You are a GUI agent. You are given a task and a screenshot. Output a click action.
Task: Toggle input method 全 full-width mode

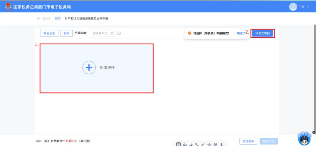[x=209, y=144]
